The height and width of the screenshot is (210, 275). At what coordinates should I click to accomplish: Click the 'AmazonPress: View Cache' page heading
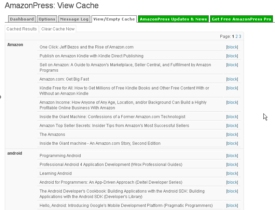coord(52,5)
